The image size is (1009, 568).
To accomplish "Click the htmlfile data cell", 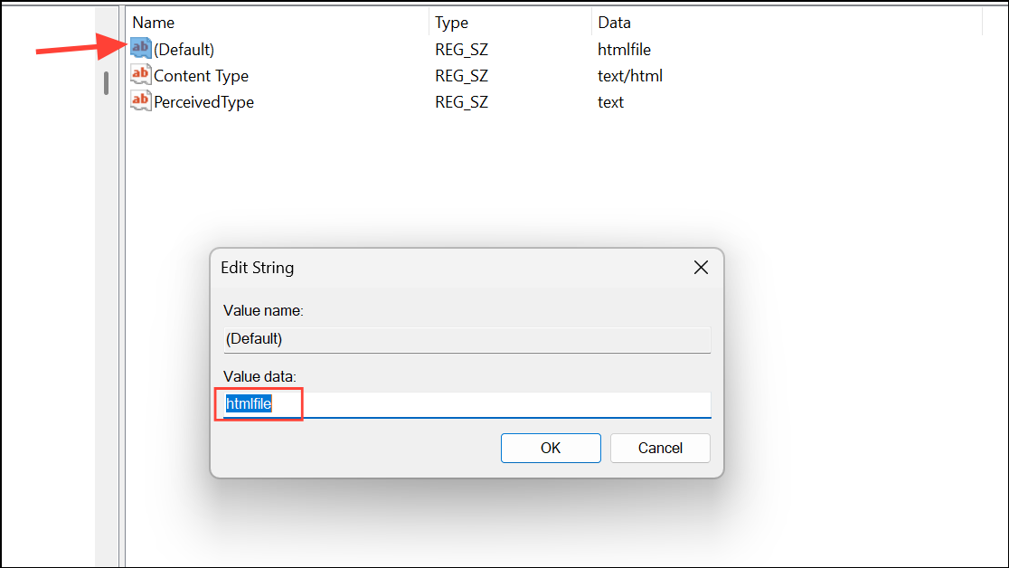I will pos(624,50).
